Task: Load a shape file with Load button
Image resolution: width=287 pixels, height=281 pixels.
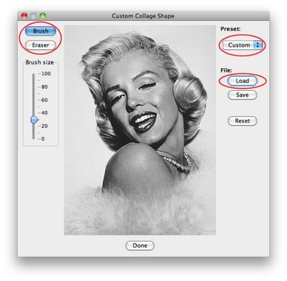Action: point(242,81)
